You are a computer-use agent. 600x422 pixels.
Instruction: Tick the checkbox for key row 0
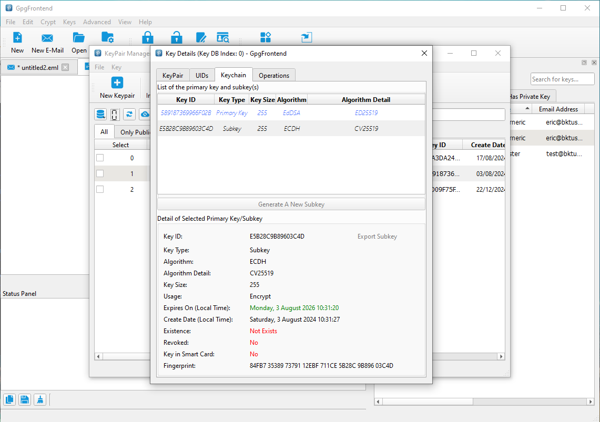(x=100, y=158)
